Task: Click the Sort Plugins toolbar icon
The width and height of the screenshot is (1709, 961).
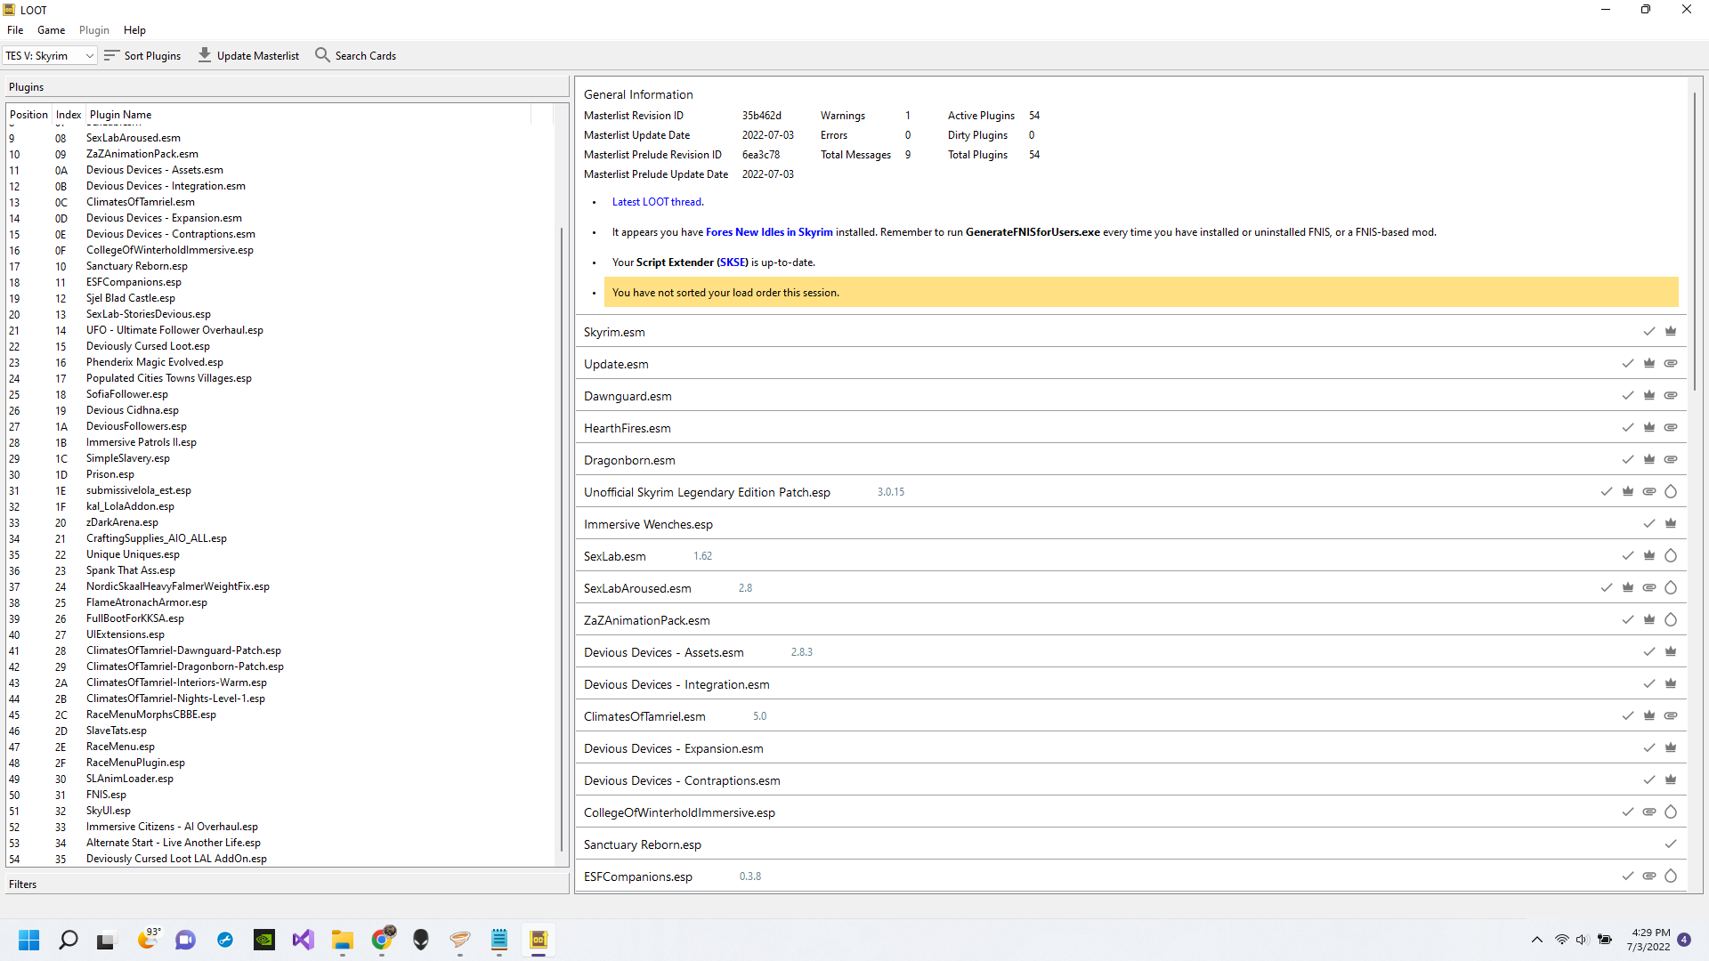Action: point(111,55)
